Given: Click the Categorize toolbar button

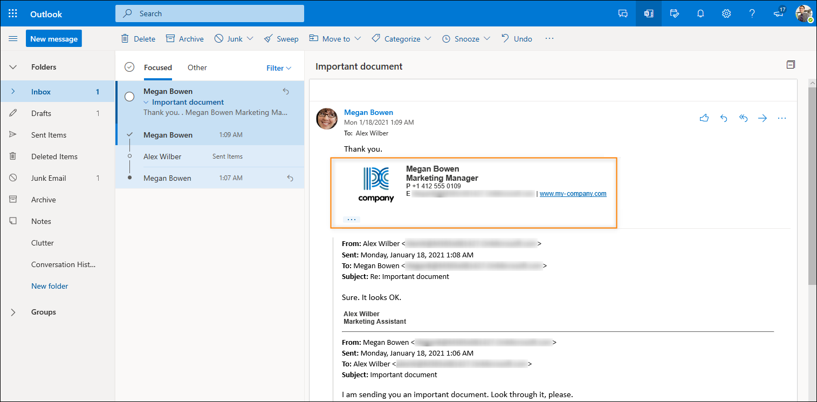Looking at the screenshot, I should [396, 39].
